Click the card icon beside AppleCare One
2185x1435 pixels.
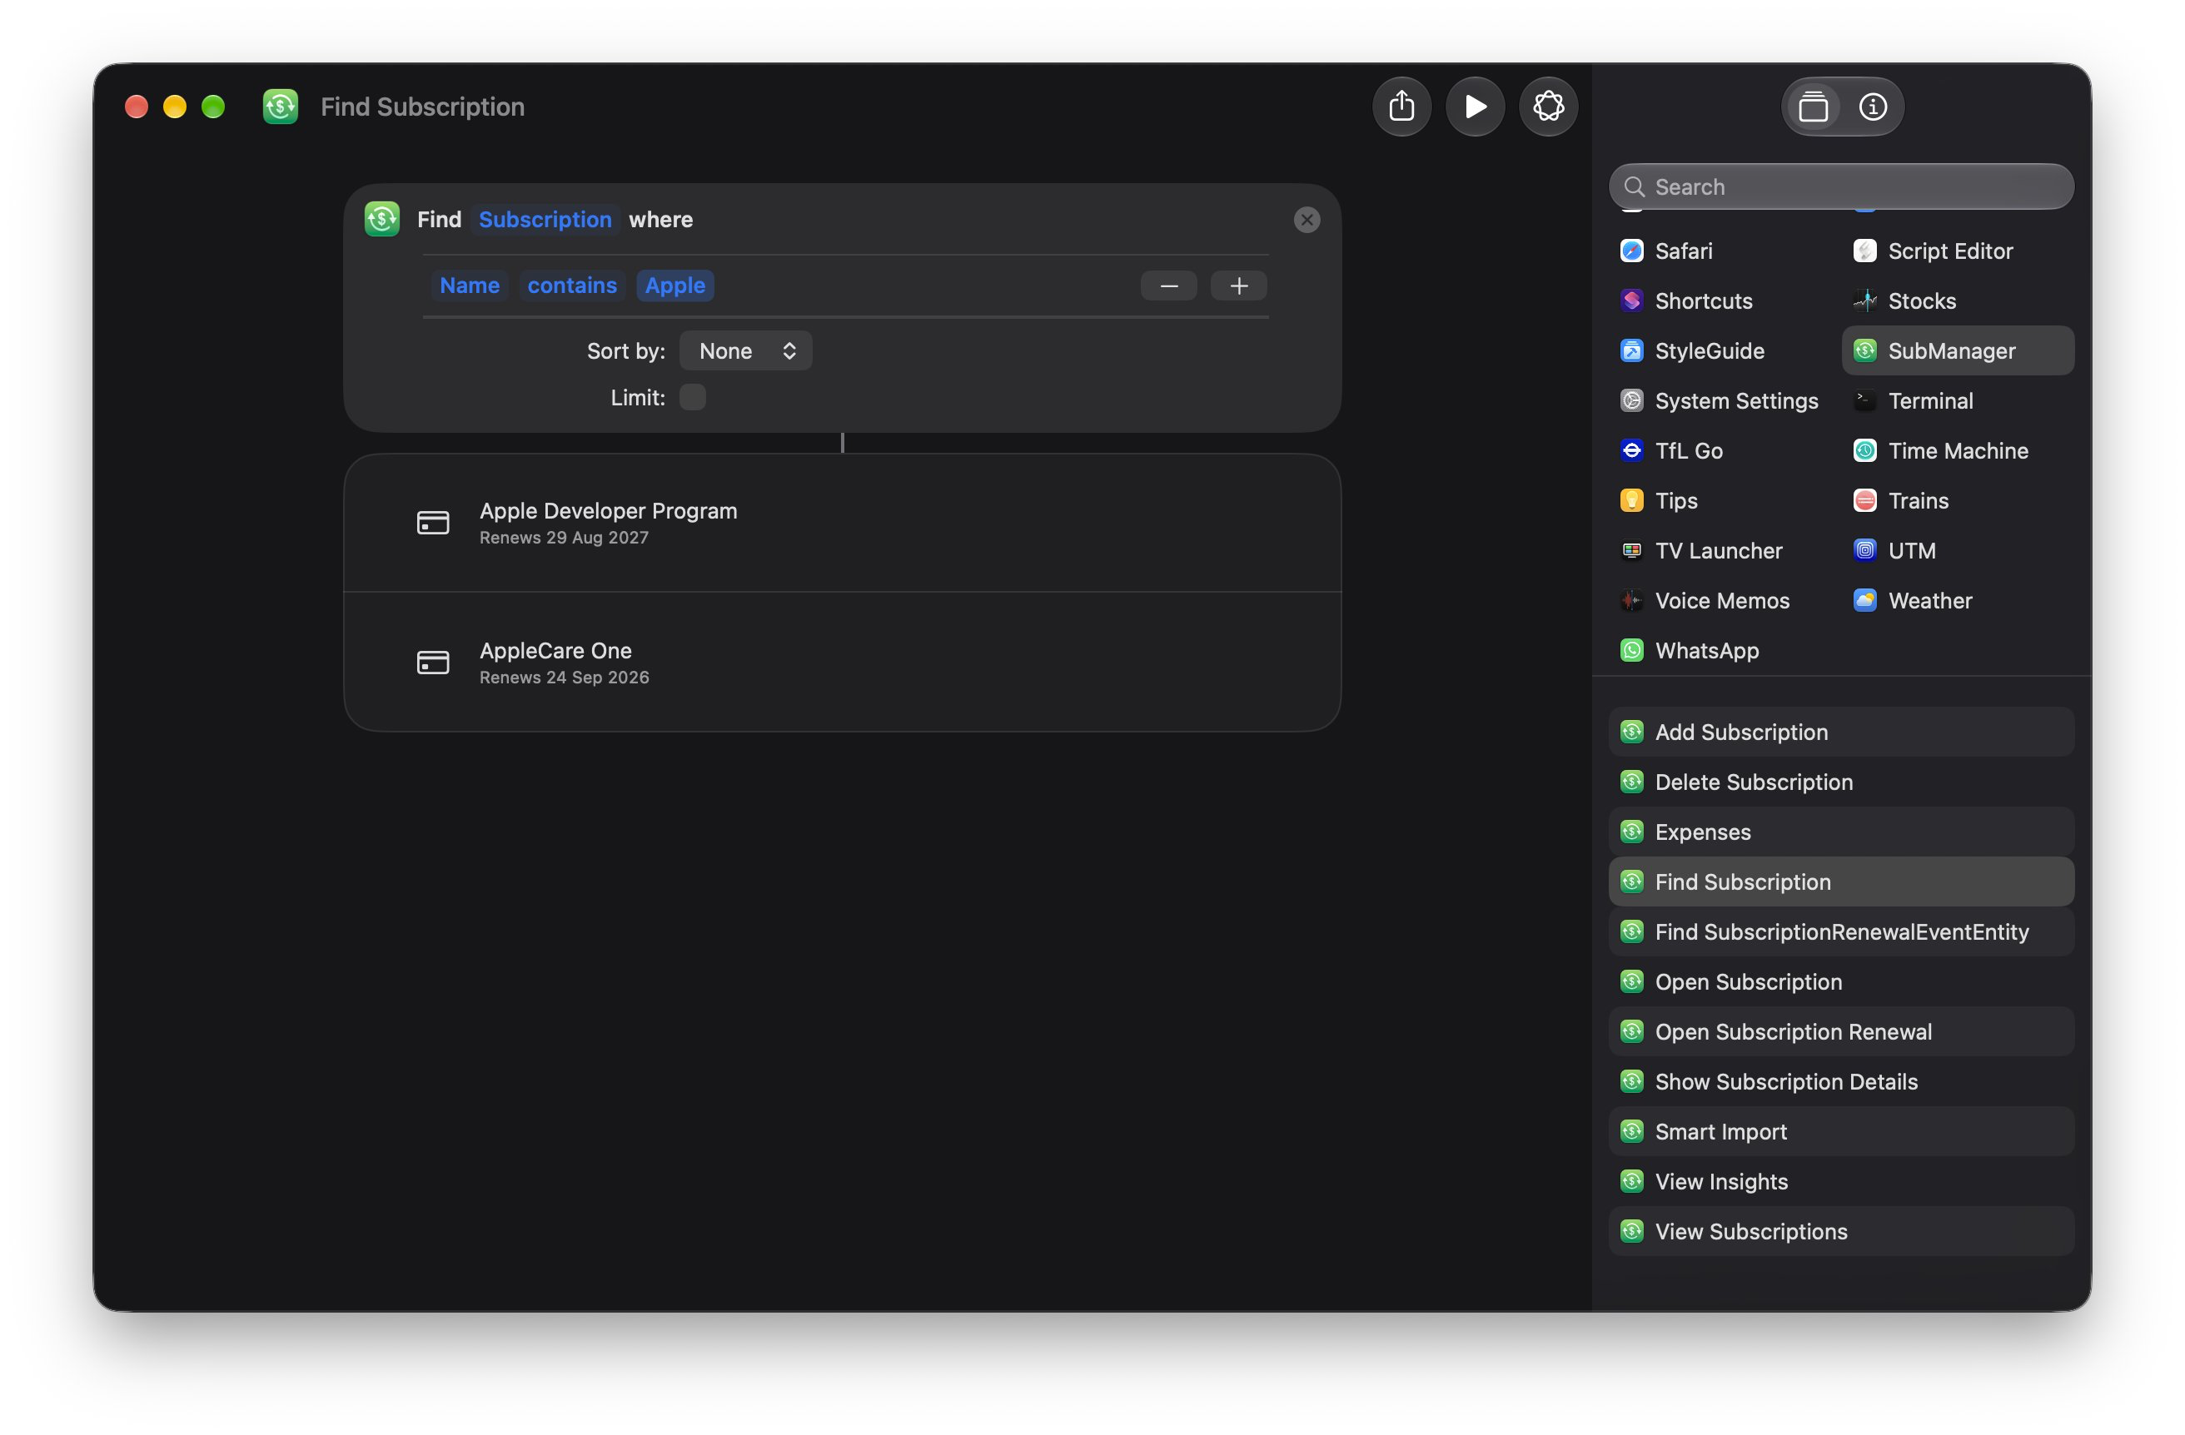coord(432,663)
